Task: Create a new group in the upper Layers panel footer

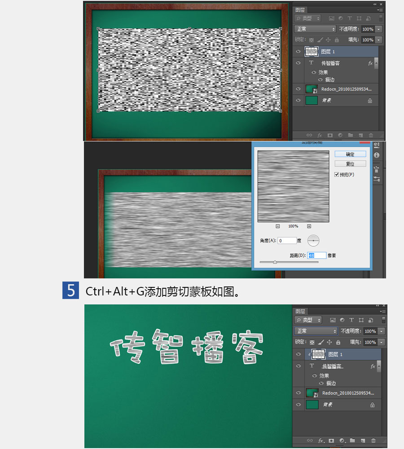Action: [x=351, y=135]
